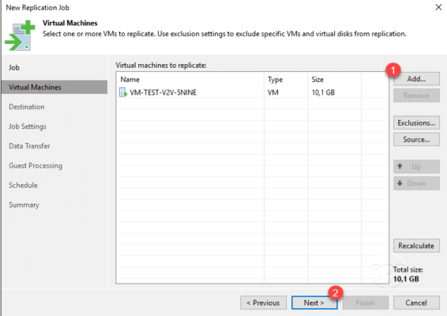Viewport: 447px width, 316px height.
Task: Go to the Next wizard step
Action: (x=314, y=303)
